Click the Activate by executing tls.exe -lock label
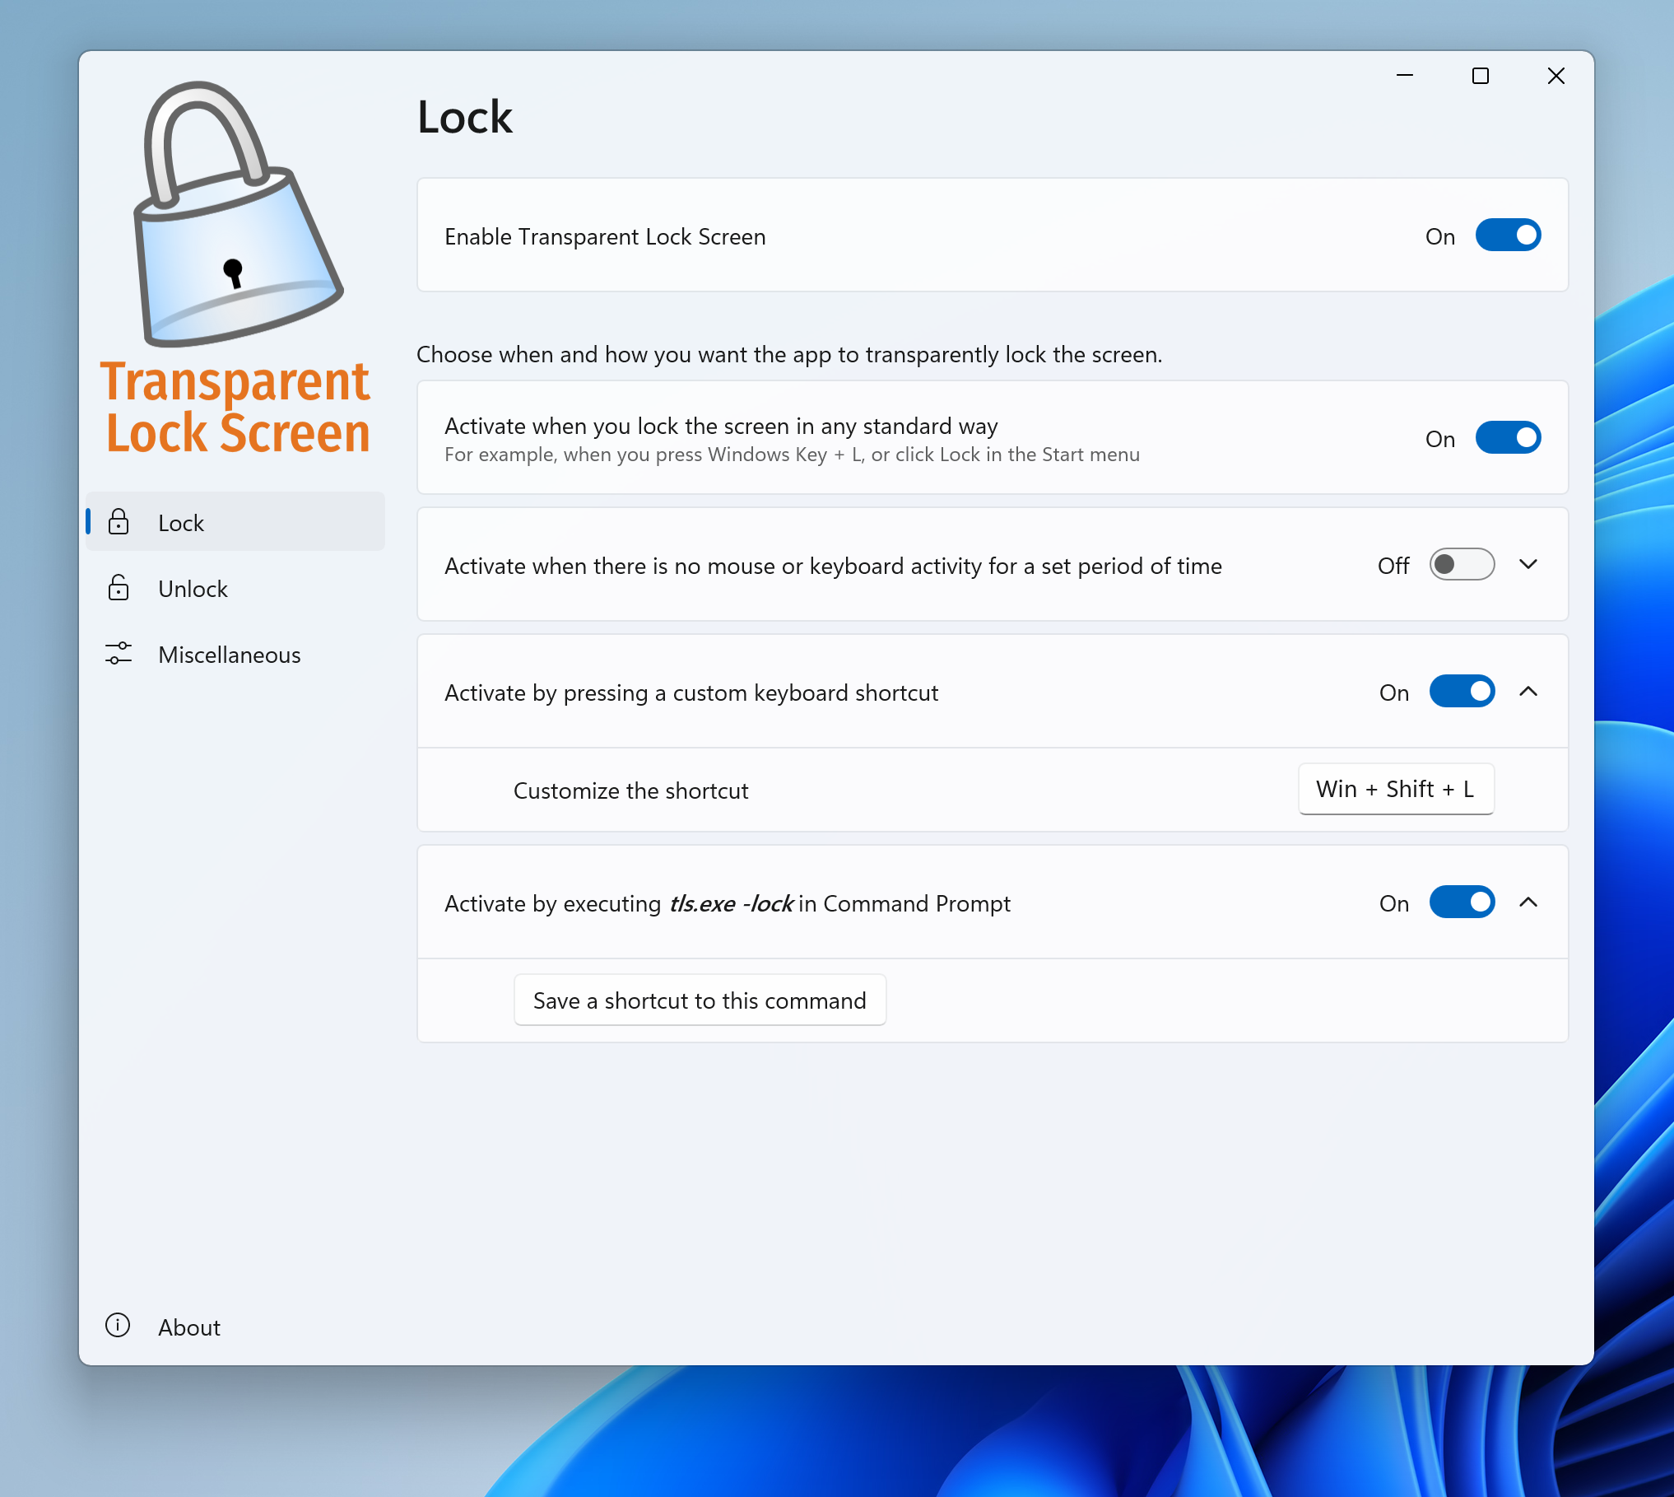Image resolution: width=1674 pixels, height=1497 pixels. click(728, 904)
